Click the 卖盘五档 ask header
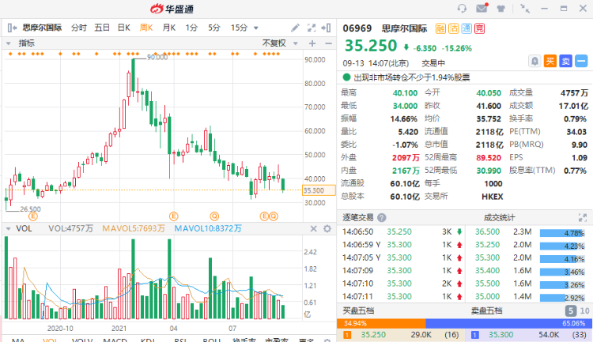The width and height of the screenshot is (593, 342). click(486, 311)
